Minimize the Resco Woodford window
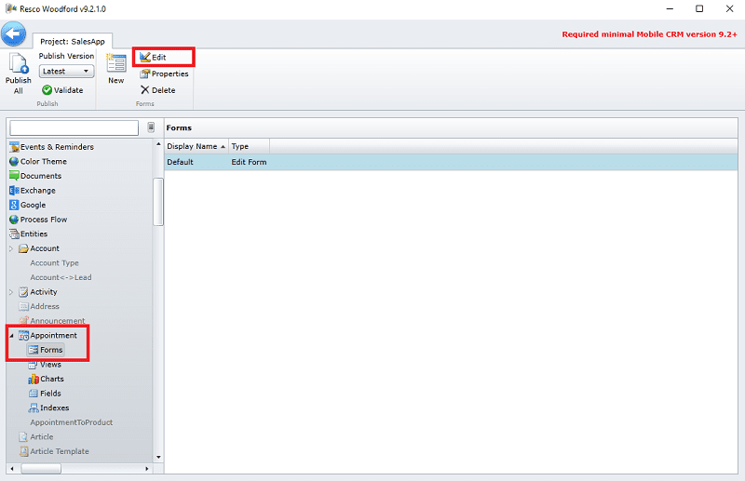The image size is (745, 481). [670, 8]
